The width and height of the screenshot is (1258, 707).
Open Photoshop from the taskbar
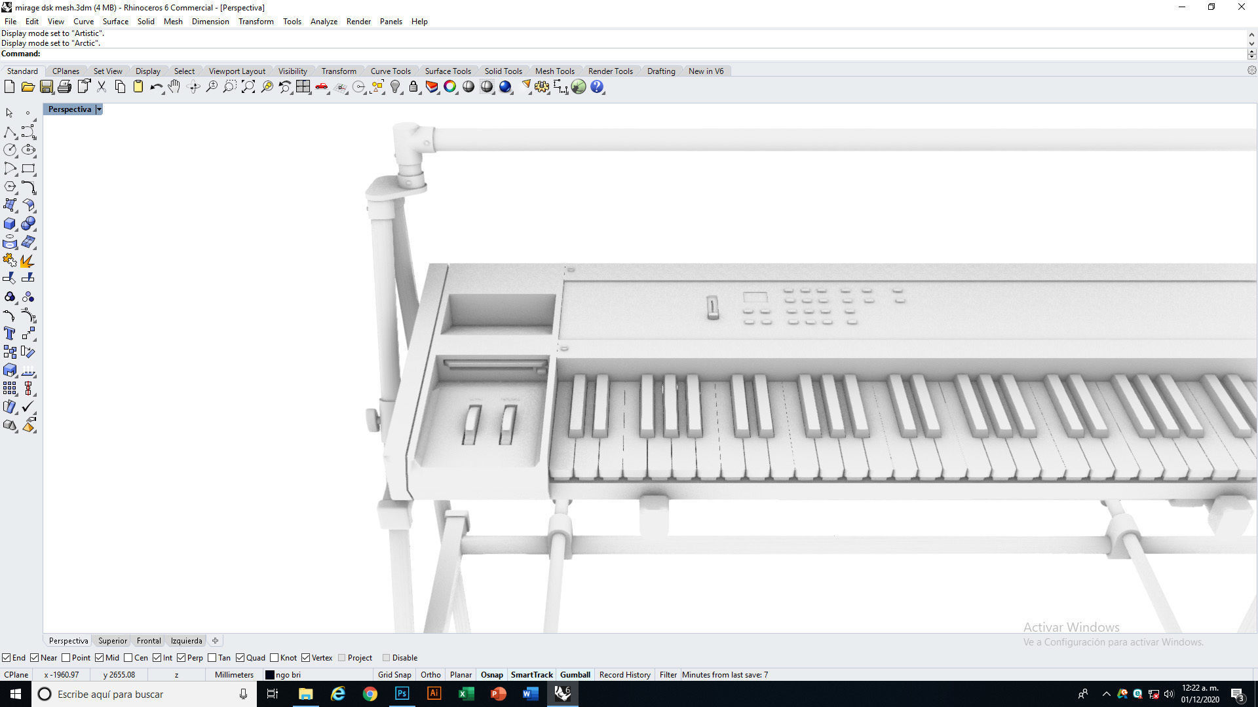coord(402,694)
